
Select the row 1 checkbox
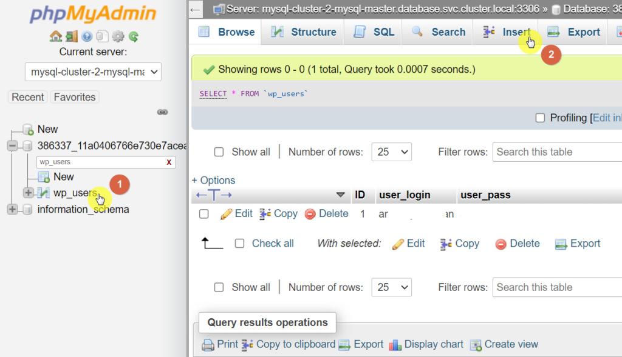[204, 214]
